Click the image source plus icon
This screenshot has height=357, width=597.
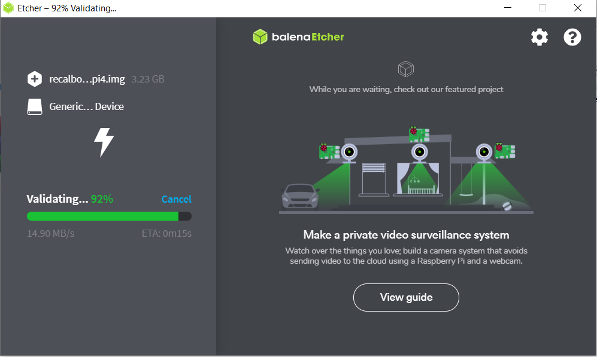pos(35,79)
